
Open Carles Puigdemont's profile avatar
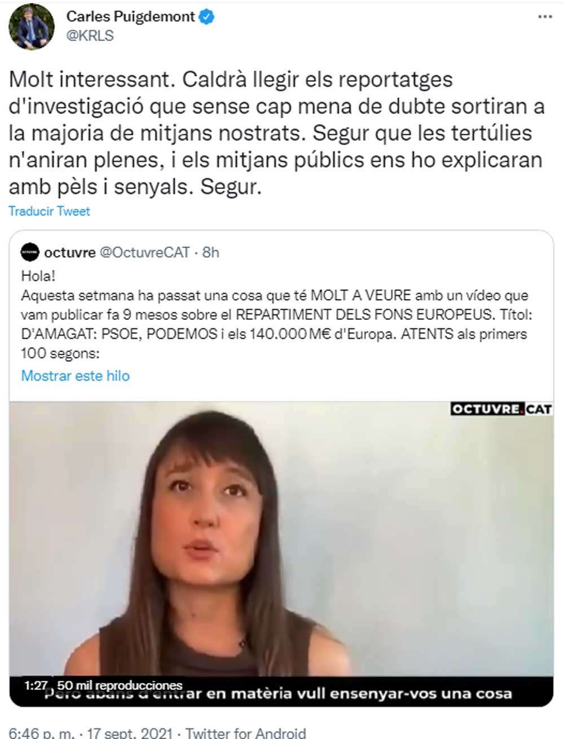(32, 27)
